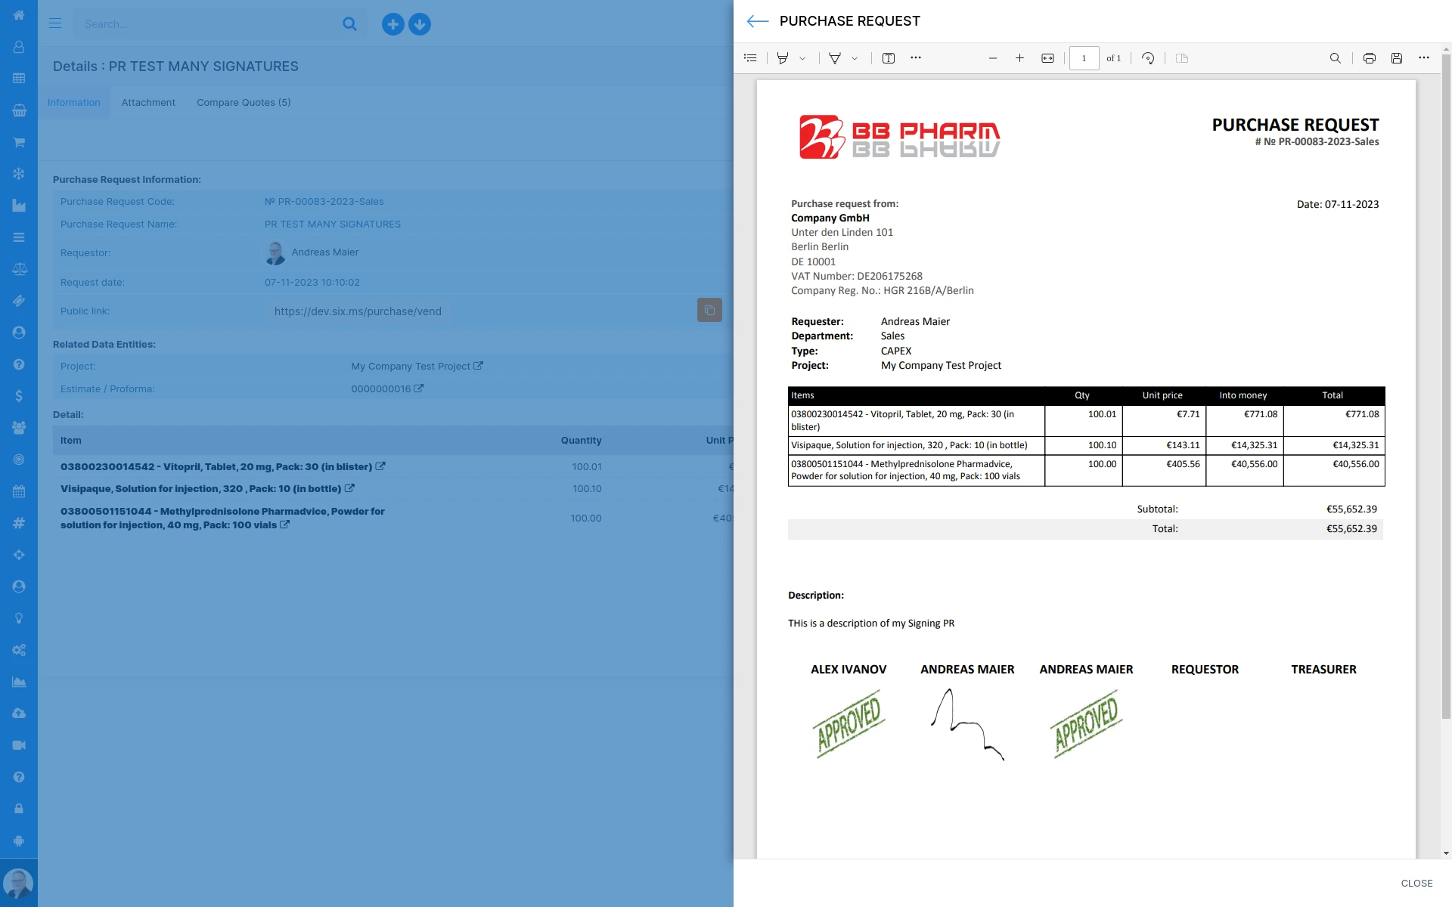Open the hashtag sidebar icon
The height and width of the screenshot is (907, 1452).
[x=19, y=523]
